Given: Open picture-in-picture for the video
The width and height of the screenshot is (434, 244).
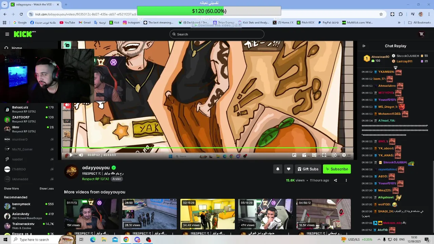Looking at the screenshot, I should coord(294,155).
